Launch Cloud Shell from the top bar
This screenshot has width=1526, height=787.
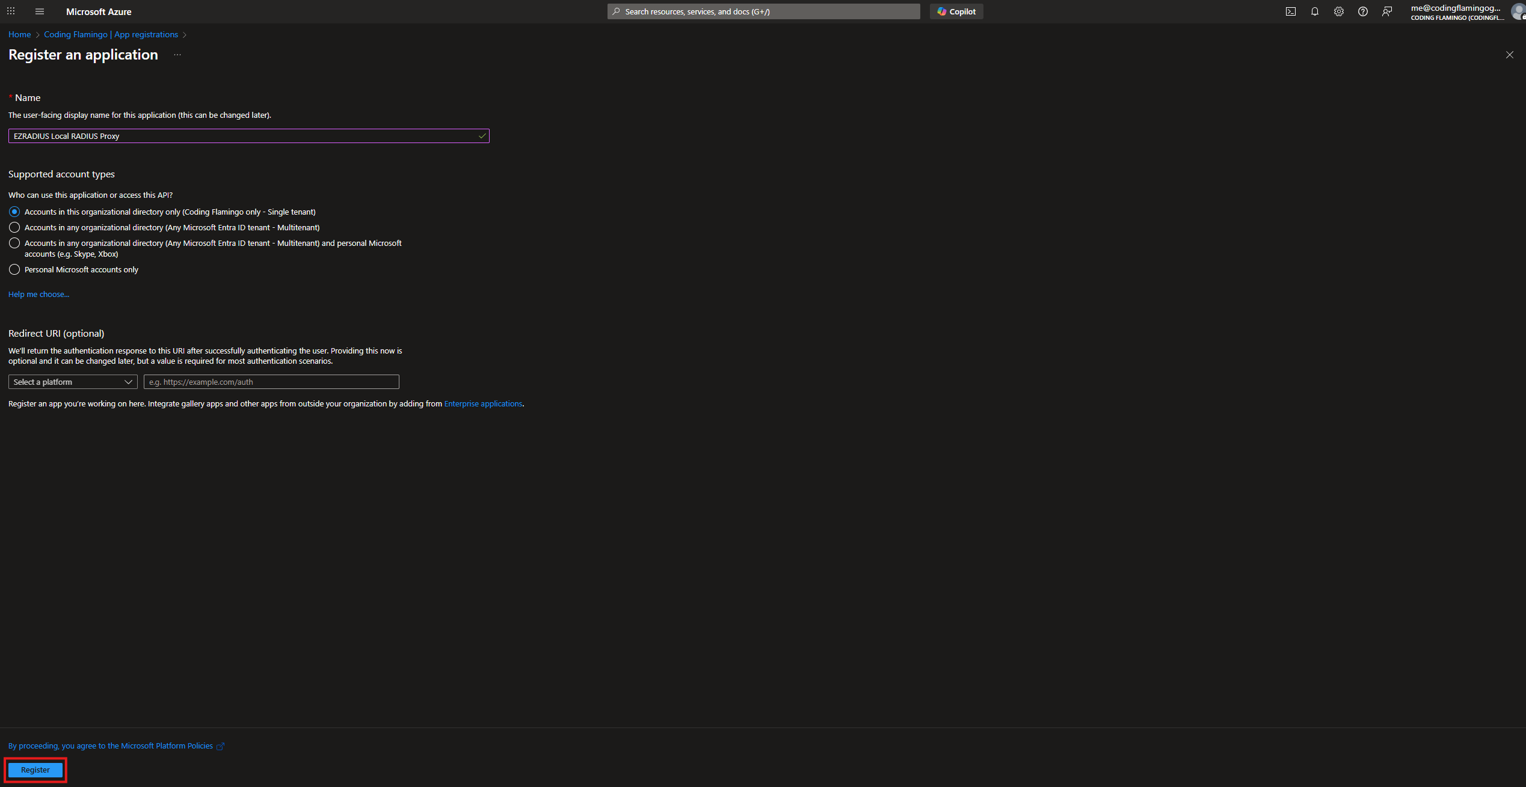tap(1291, 11)
